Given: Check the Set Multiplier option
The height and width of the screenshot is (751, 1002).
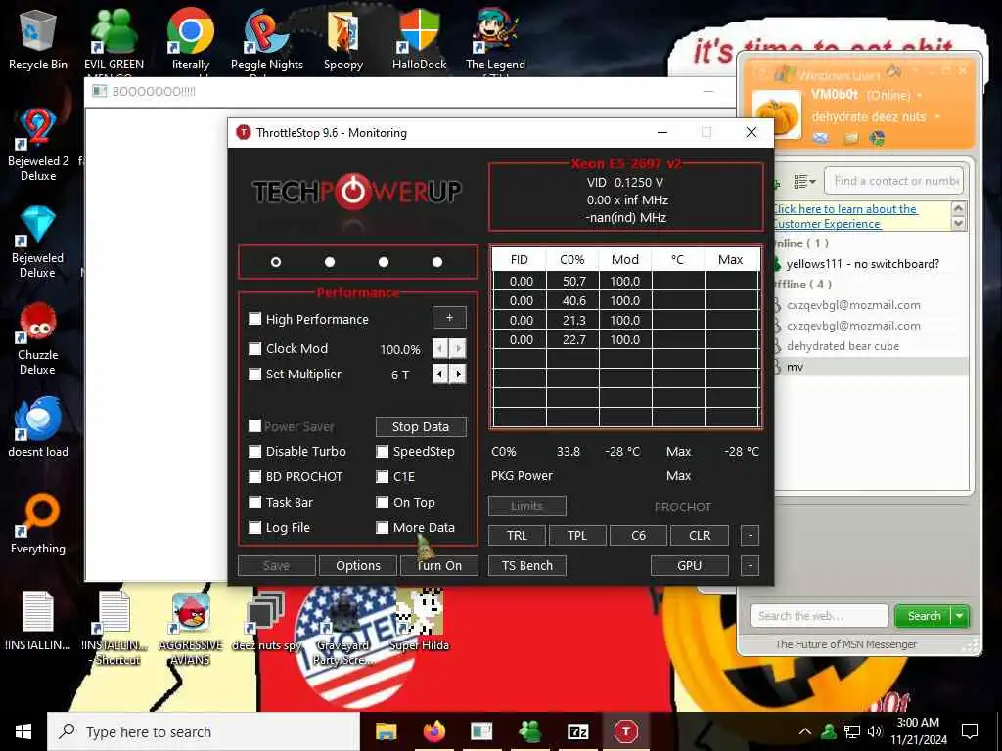Looking at the screenshot, I should coord(255,375).
